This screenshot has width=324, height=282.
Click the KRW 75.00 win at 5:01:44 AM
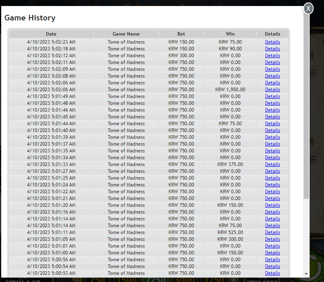[x=230, y=124]
